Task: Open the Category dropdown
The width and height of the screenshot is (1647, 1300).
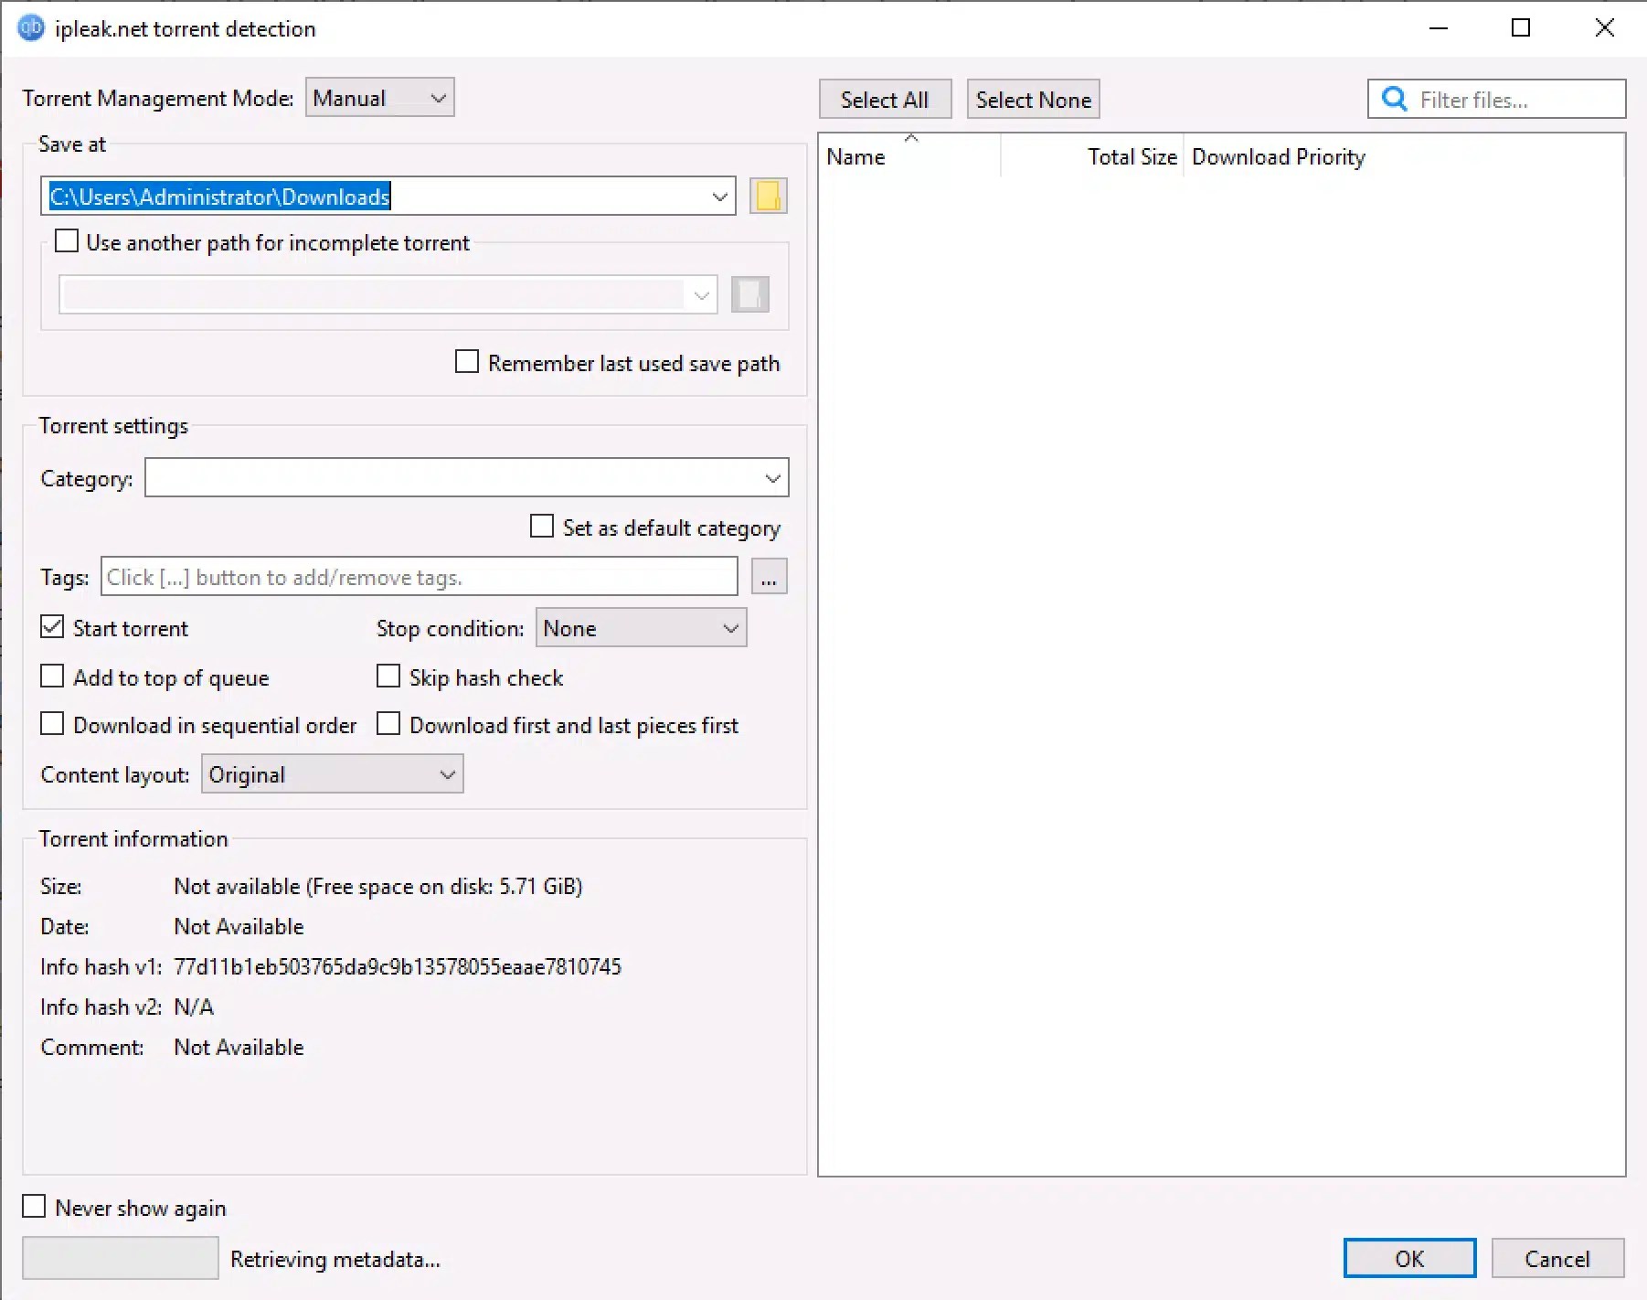Action: tap(466, 477)
